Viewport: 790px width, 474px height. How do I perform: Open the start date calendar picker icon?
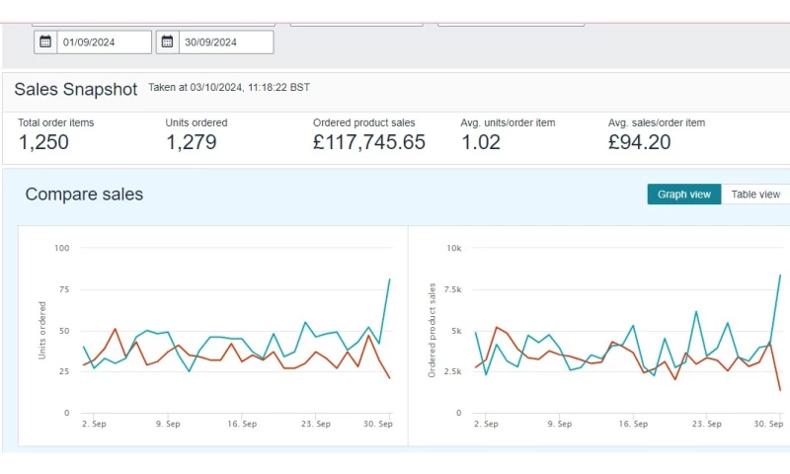pyautogui.click(x=45, y=42)
